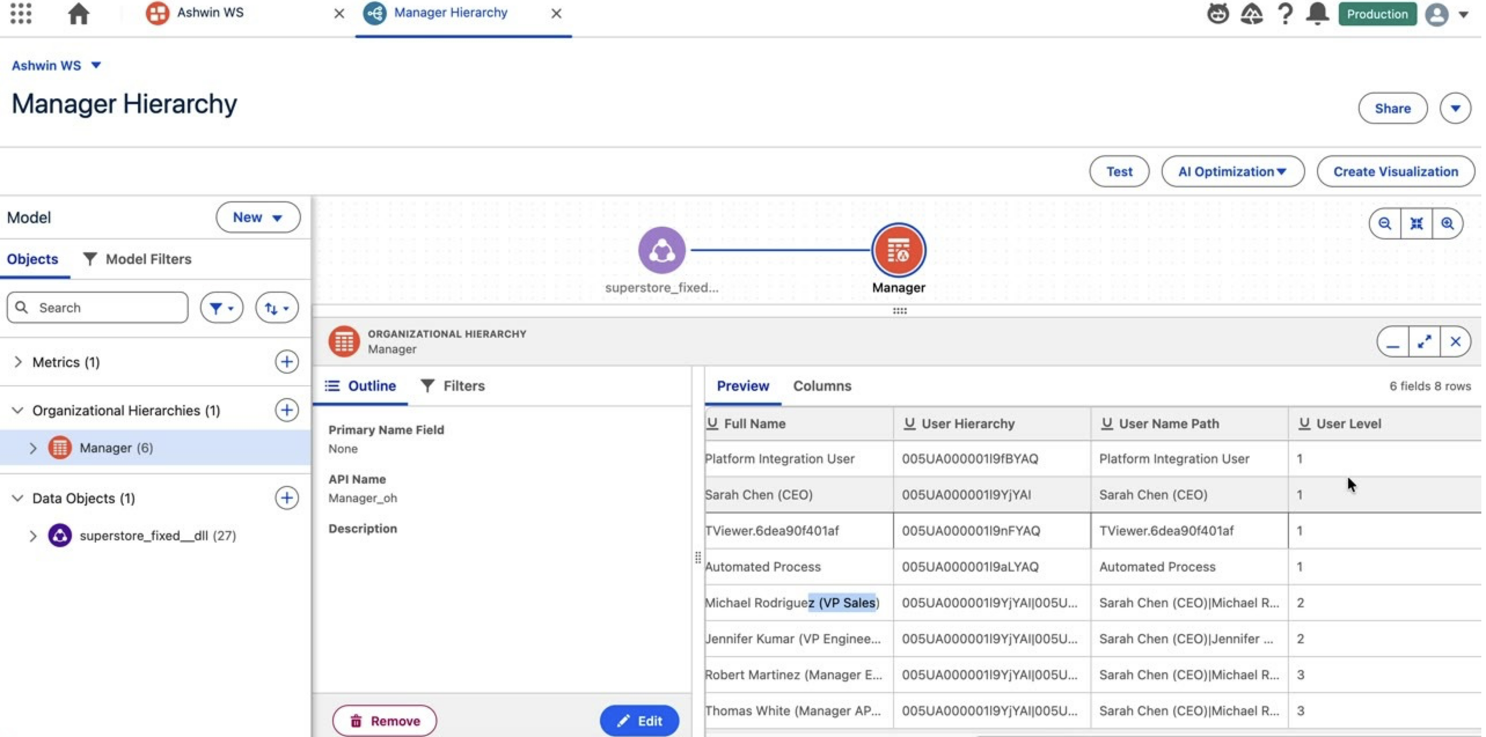This screenshot has height=737, width=1486.
Task: Open the object filter funnel dropdown
Action: pos(221,308)
